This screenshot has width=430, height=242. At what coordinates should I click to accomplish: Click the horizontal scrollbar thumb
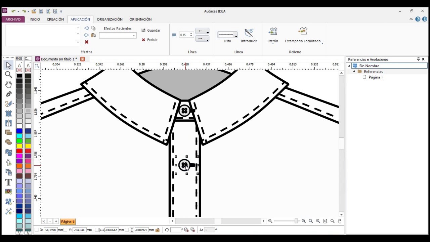click(x=218, y=221)
